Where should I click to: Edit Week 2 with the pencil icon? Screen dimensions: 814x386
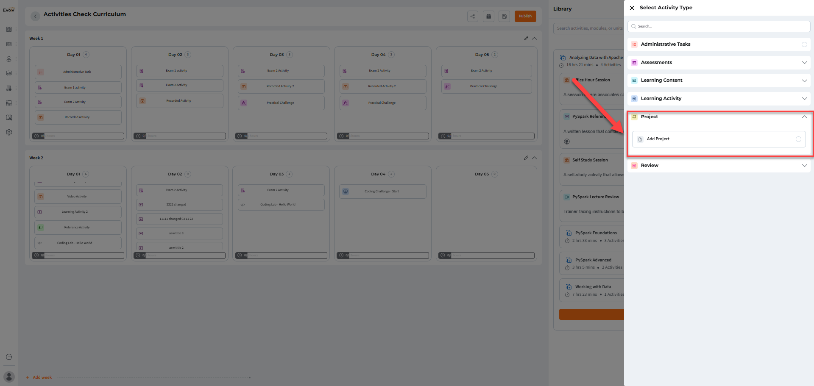526,158
